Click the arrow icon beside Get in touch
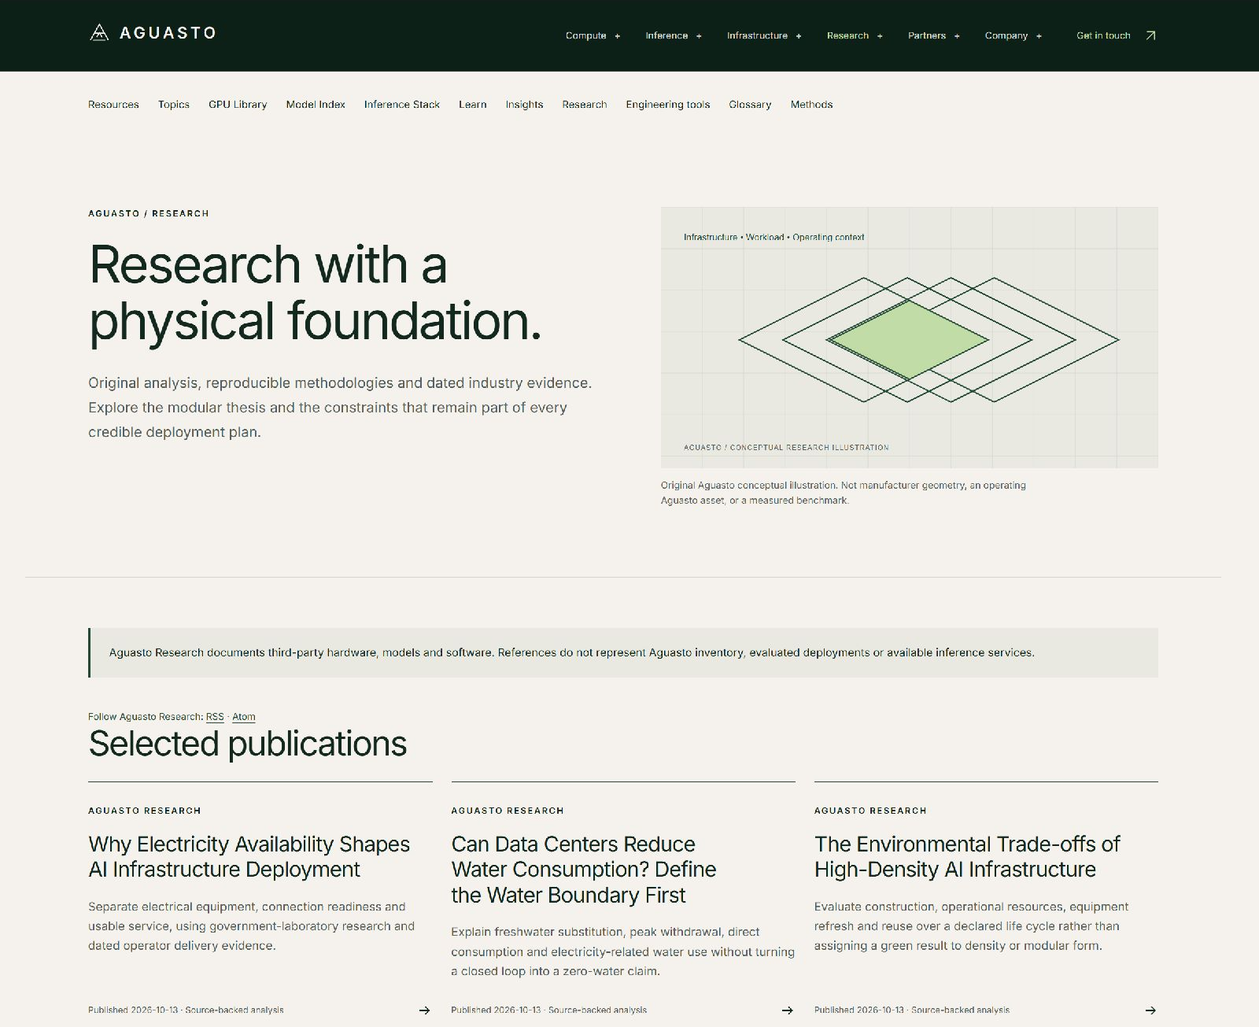 click(x=1150, y=35)
